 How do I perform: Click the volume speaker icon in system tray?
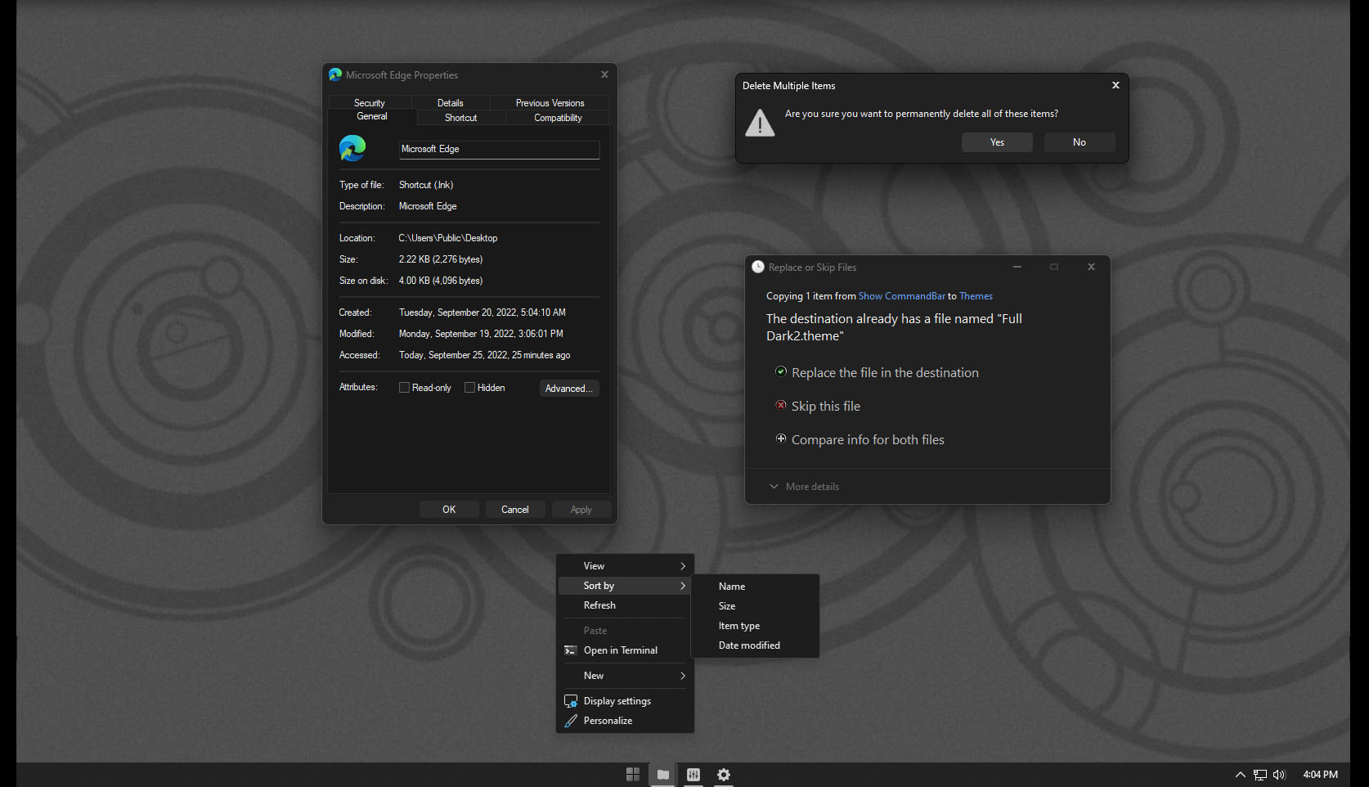point(1278,774)
